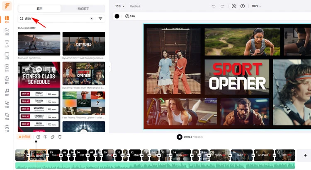Split the clip using split icon

click(x=46, y=137)
